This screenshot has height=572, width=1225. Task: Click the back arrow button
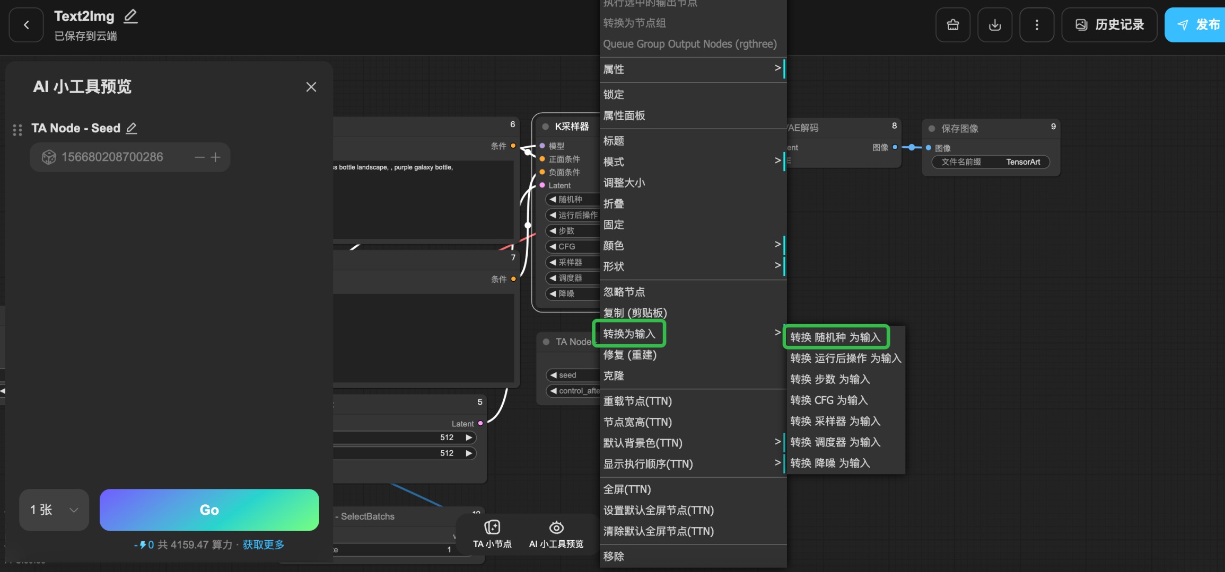pyautogui.click(x=26, y=25)
